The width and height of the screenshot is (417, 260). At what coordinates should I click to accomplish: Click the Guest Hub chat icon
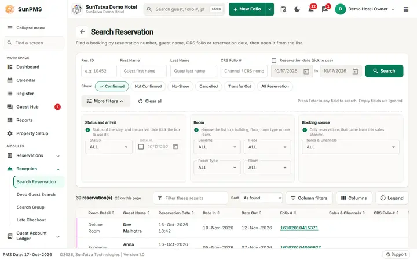10,107
